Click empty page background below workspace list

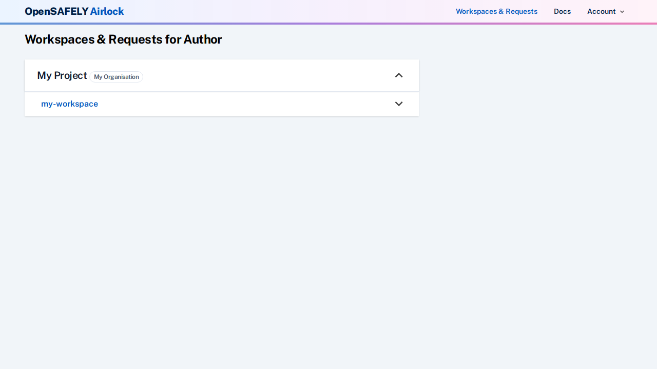tap(221, 231)
